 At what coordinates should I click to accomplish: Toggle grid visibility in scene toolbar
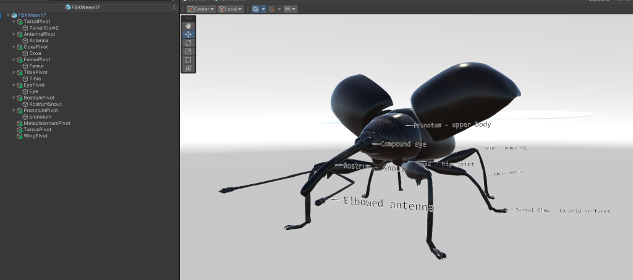click(255, 9)
